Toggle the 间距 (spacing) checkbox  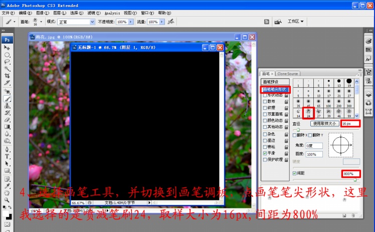294,173
